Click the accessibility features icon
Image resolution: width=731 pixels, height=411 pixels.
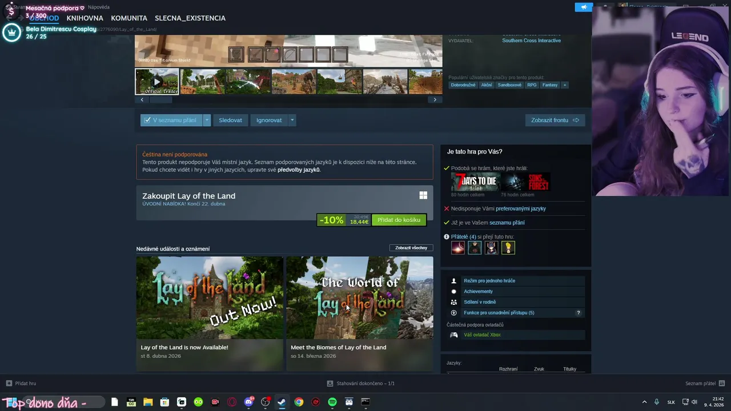click(x=454, y=313)
